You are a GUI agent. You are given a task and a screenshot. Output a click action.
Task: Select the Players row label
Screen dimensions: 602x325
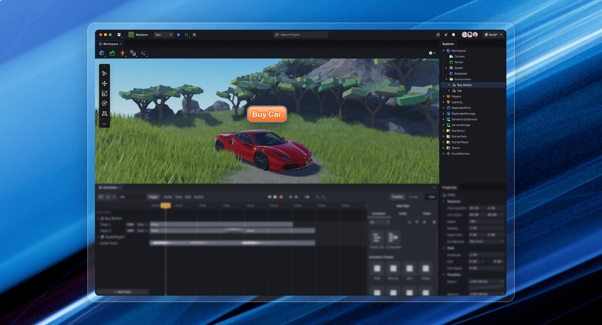(x=456, y=96)
